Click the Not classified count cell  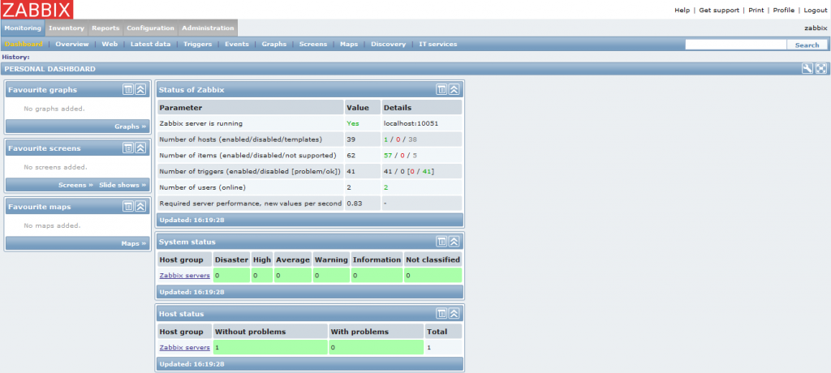click(x=433, y=276)
